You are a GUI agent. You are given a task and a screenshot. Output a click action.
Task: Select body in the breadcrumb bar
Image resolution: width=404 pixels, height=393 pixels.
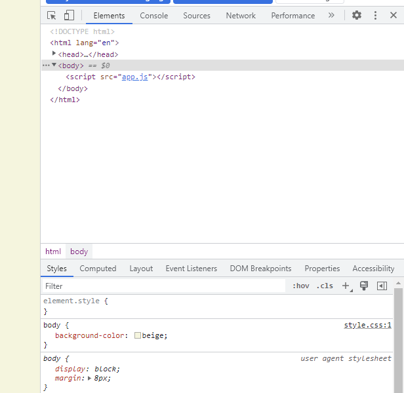click(x=79, y=252)
